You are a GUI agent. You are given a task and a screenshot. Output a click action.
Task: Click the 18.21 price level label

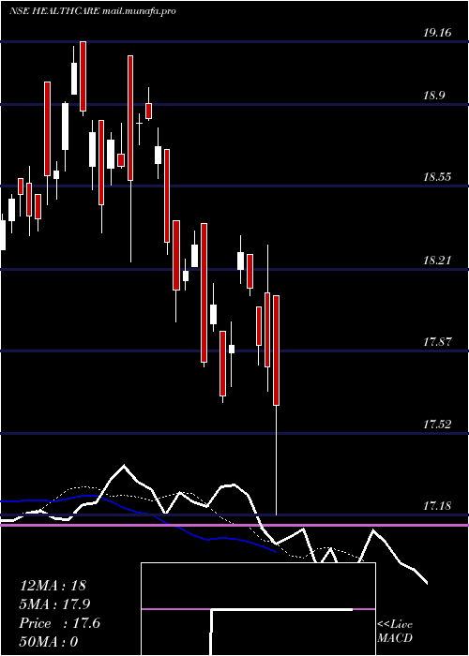pyautogui.click(x=437, y=261)
